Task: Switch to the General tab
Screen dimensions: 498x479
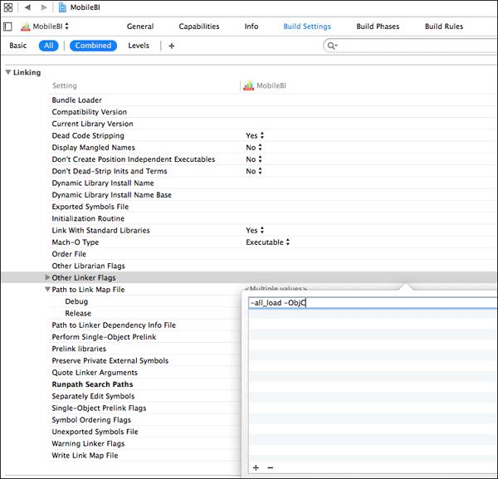Action: 140,27
